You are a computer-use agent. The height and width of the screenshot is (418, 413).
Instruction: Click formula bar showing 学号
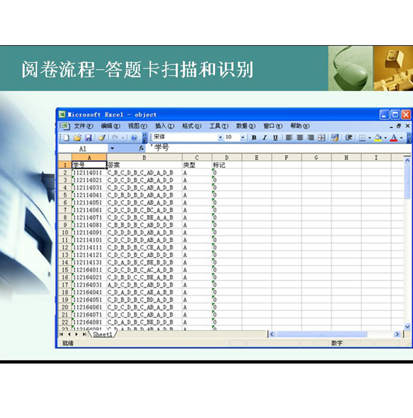(x=279, y=148)
